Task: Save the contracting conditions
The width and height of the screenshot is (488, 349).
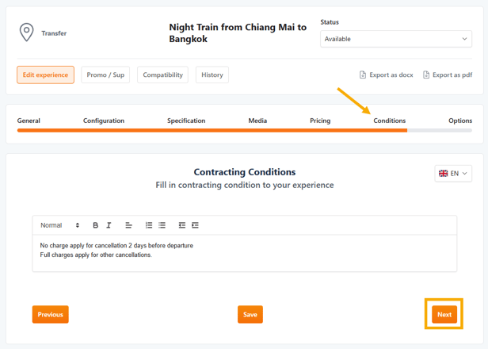Action: coord(250,315)
